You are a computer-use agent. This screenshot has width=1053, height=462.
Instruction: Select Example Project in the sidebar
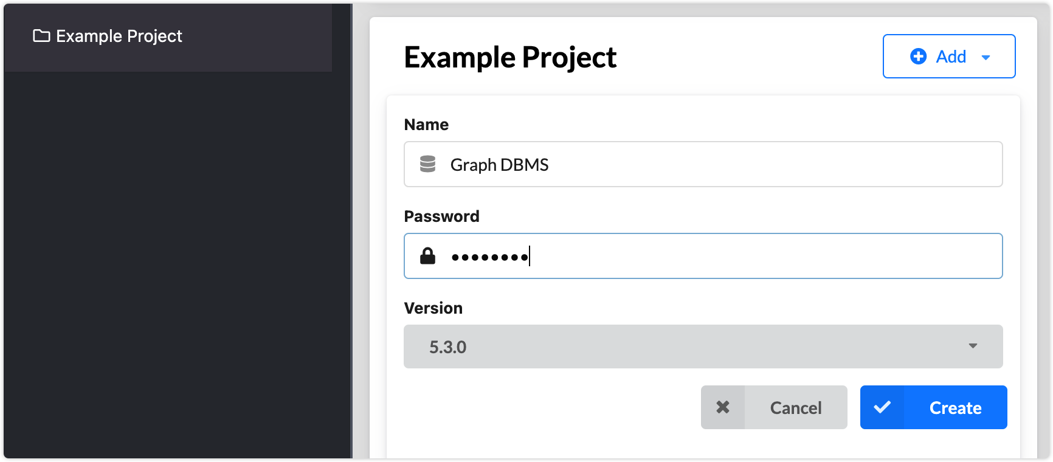119,36
